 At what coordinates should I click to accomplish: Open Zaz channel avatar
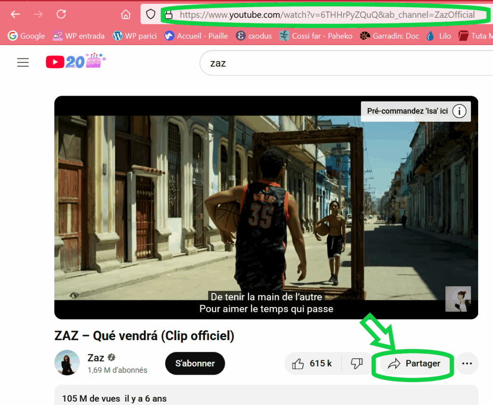[67, 363]
